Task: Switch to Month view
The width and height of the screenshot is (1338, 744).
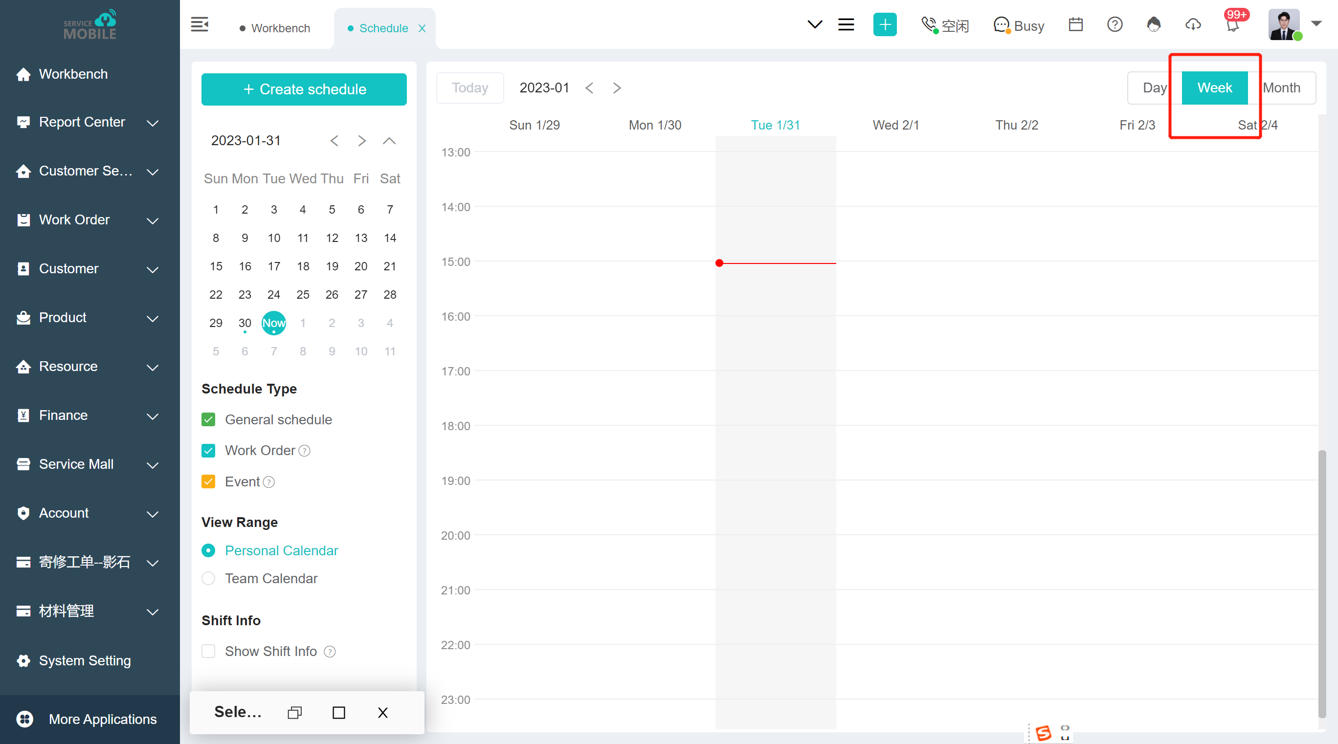Action: (x=1281, y=88)
